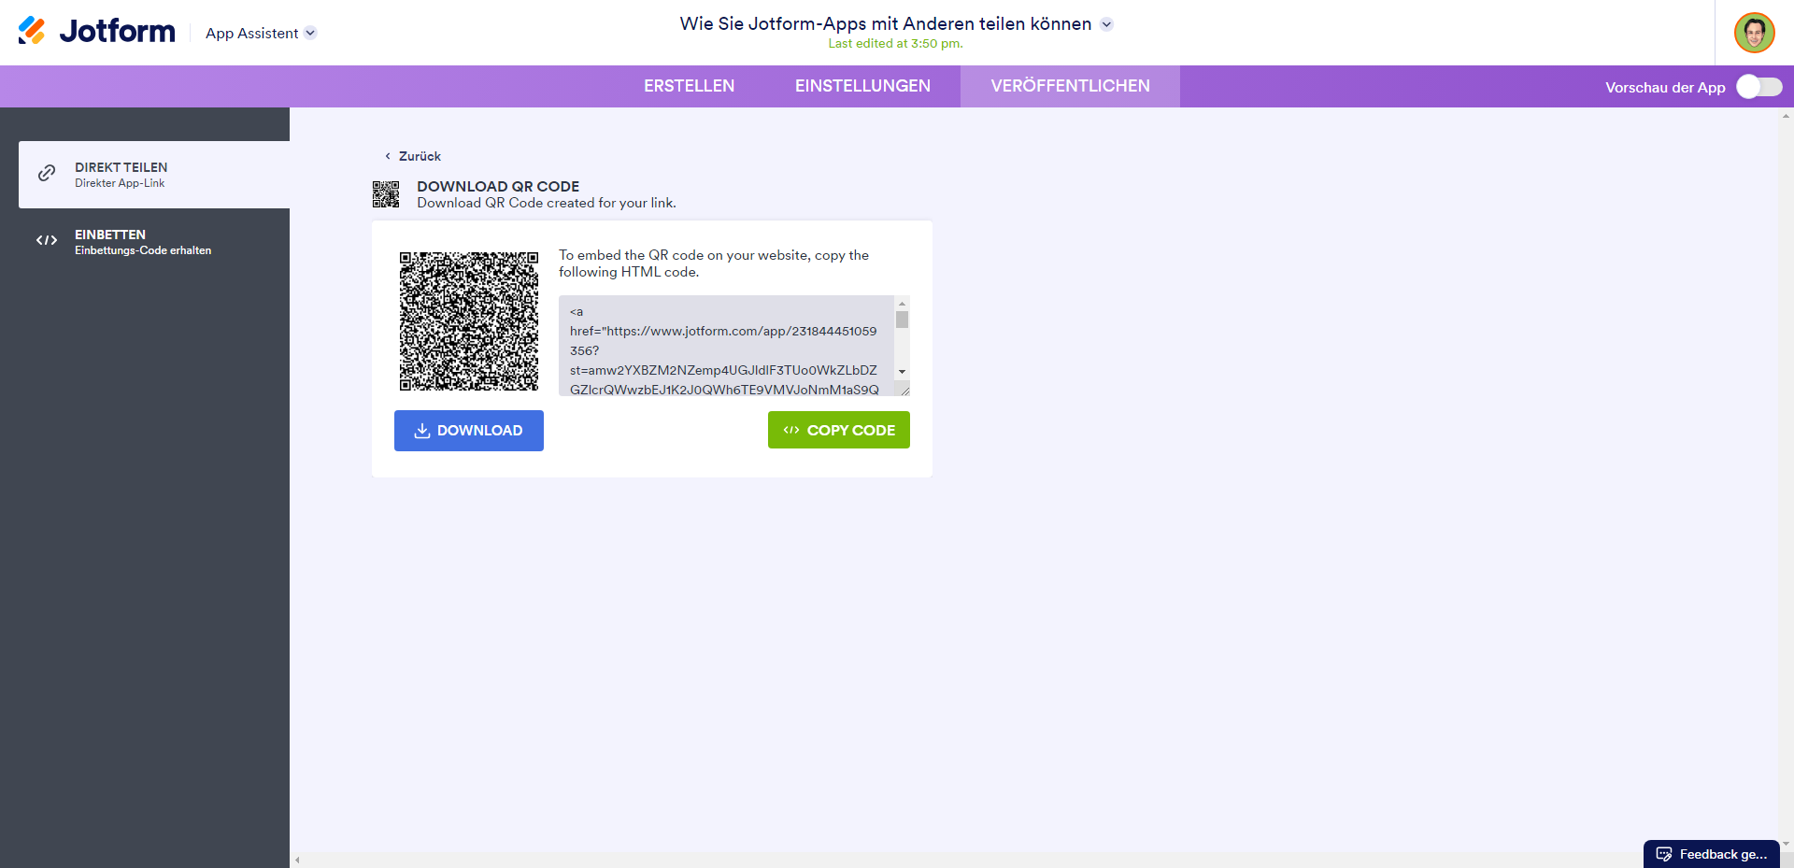Viewport: 1794px width, 868px height.
Task: Click the 'Direkter App-Link' subtitle
Action: (120, 183)
